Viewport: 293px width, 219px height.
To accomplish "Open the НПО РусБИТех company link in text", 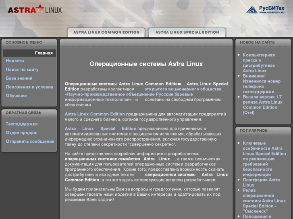I will [143, 94].
